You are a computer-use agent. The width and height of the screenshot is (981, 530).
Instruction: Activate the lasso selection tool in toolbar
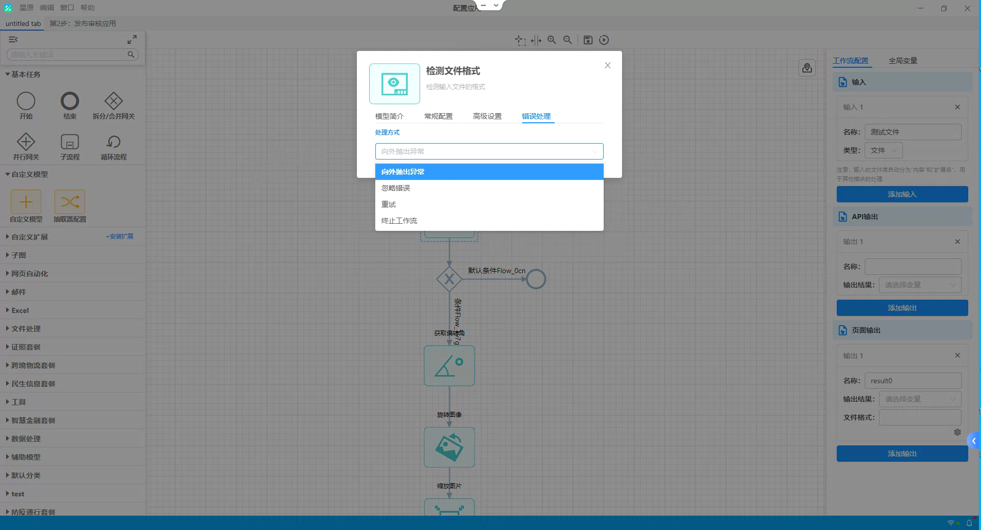coord(520,40)
